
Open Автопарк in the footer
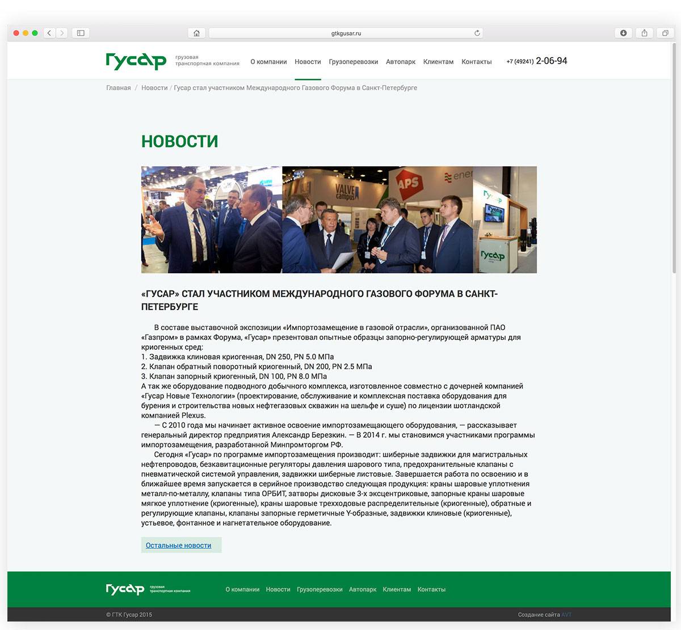pos(363,590)
